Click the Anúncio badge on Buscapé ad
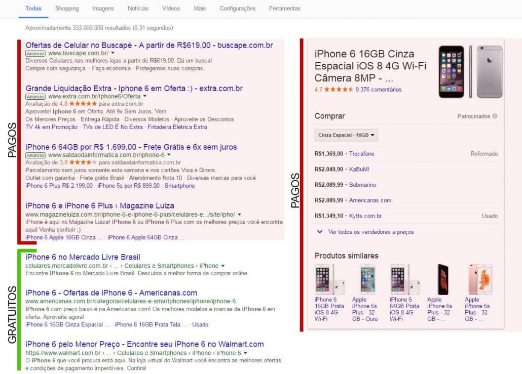This screenshot has width=522, height=374. pyautogui.click(x=35, y=53)
